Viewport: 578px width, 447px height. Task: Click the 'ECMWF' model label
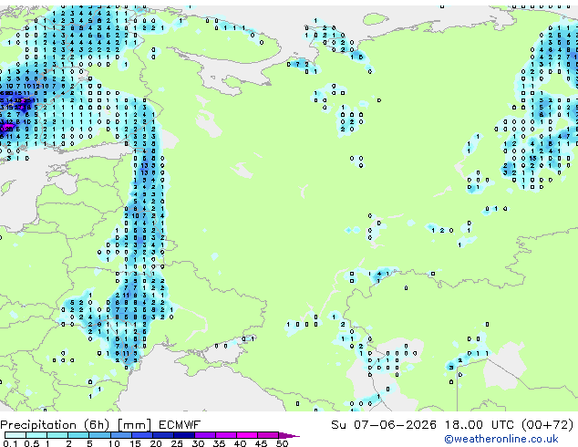180,425
